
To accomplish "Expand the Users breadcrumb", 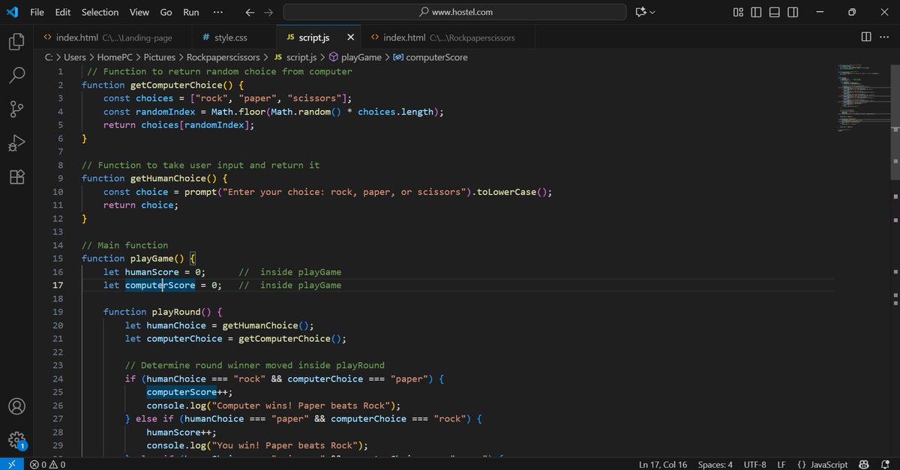I will [x=74, y=57].
